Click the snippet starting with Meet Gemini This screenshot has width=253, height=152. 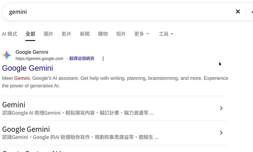coord(115,82)
